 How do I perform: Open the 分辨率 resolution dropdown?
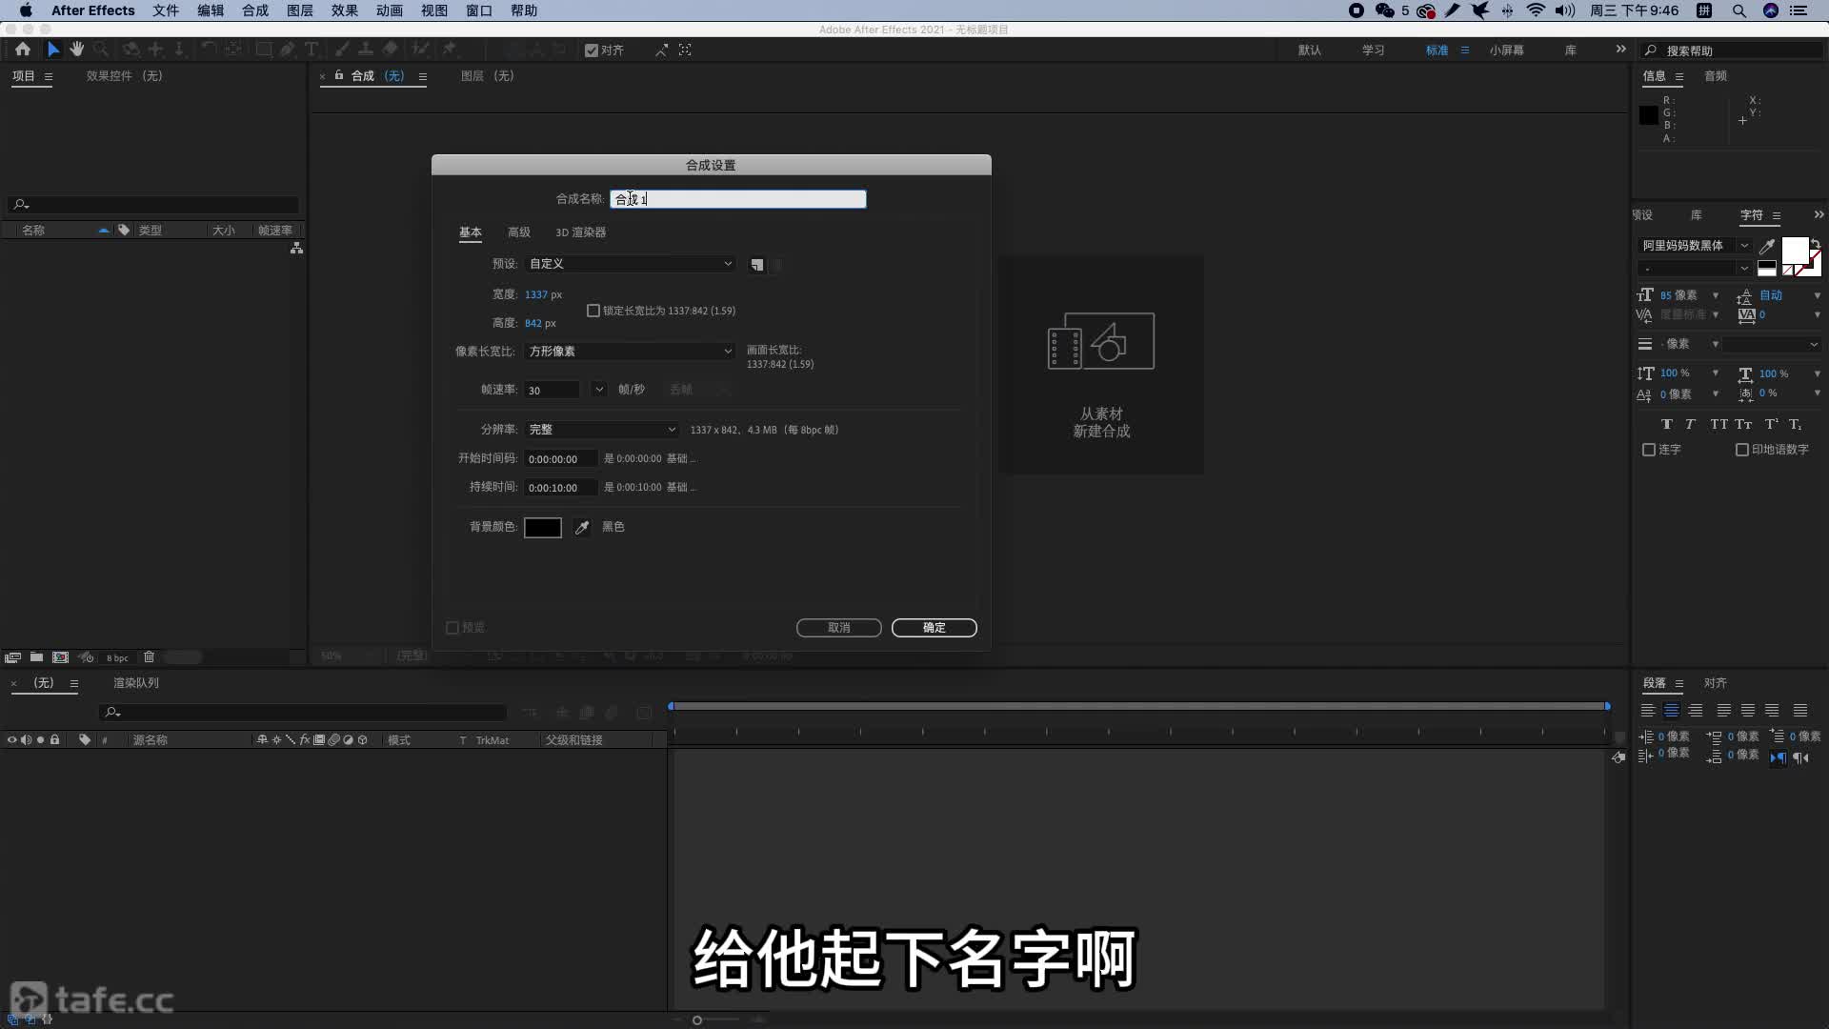tap(601, 430)
